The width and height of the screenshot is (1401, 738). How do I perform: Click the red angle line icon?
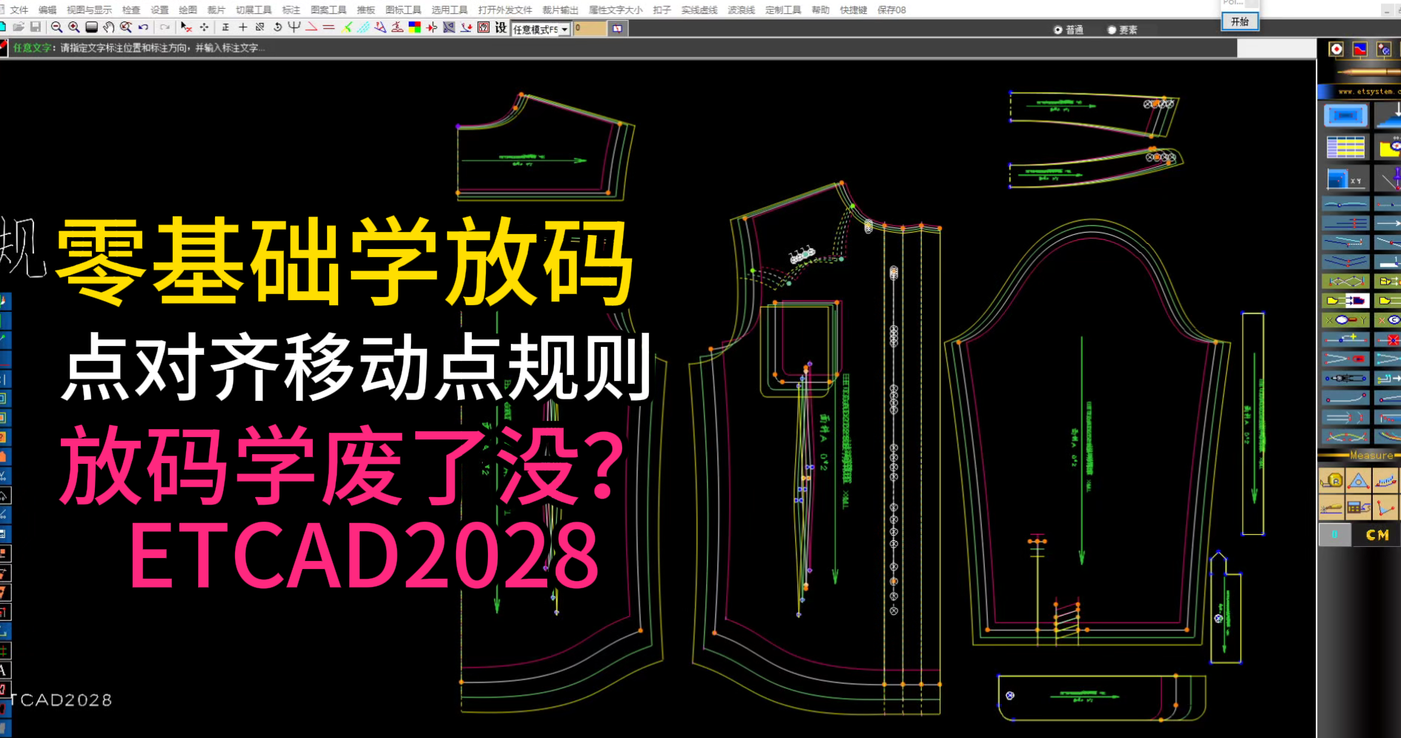pyautogui.click(x=311, y=27)
